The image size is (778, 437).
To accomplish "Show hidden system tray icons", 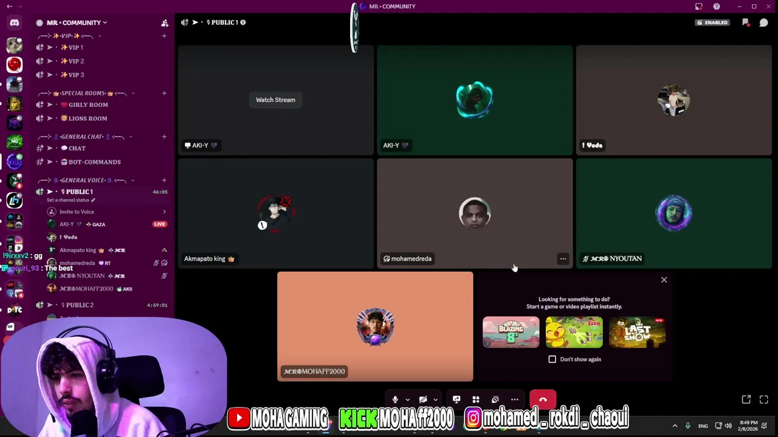I will (675, 426).
